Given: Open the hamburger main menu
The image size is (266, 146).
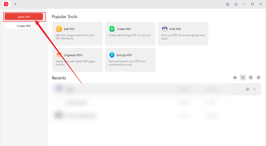Looking at the screenshot, I should click(x=236, y=4).
